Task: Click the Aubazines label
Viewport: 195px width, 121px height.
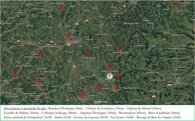Action: click(x=90, y=40)
